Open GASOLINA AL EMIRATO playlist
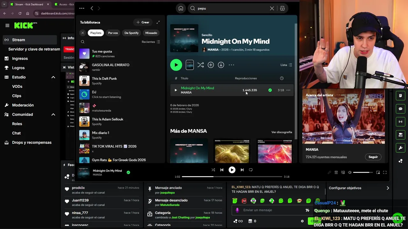408x229 pixels. click(x=120, y=67)
